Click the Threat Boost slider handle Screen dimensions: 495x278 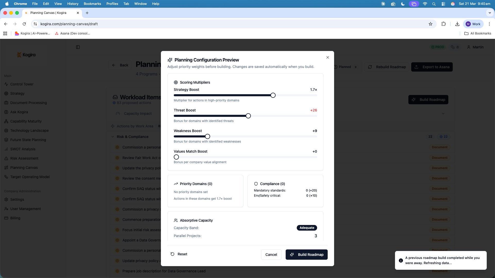point(248,116)
